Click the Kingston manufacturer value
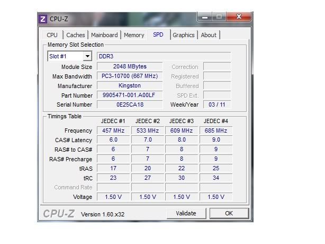The image size is (325, 244). pos(130,85)
